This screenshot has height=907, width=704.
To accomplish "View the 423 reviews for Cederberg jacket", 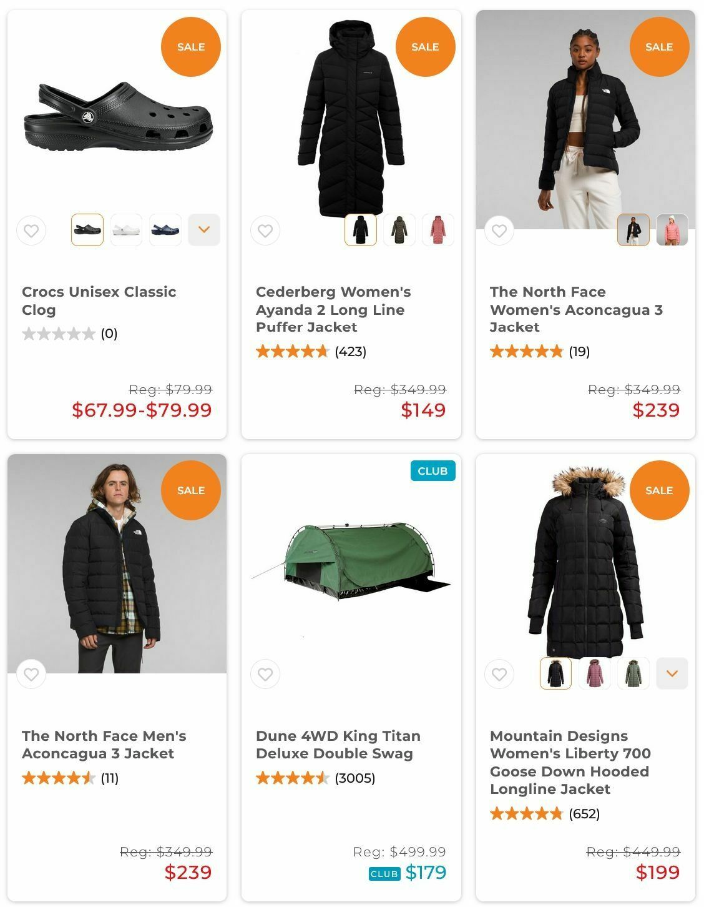I will click(x=350, y=352).
